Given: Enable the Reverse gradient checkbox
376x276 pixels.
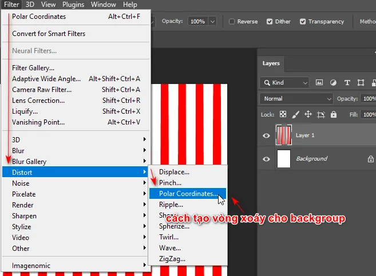Looking at the screenshot, I should [x=232, y=22].
